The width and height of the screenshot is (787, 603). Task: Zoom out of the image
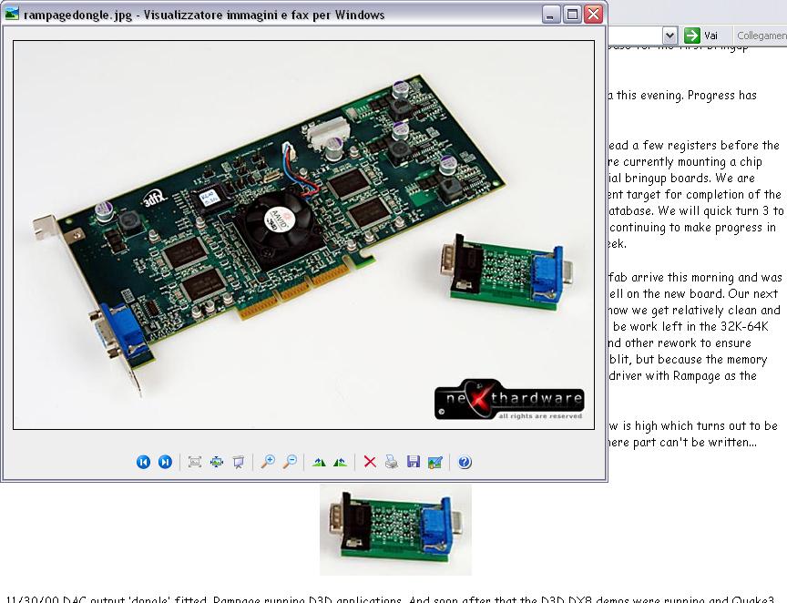(x=289, y=463)
